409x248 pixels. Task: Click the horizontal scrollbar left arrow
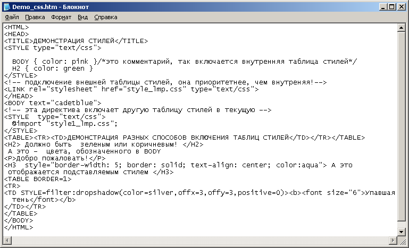(x=7, y=240)
